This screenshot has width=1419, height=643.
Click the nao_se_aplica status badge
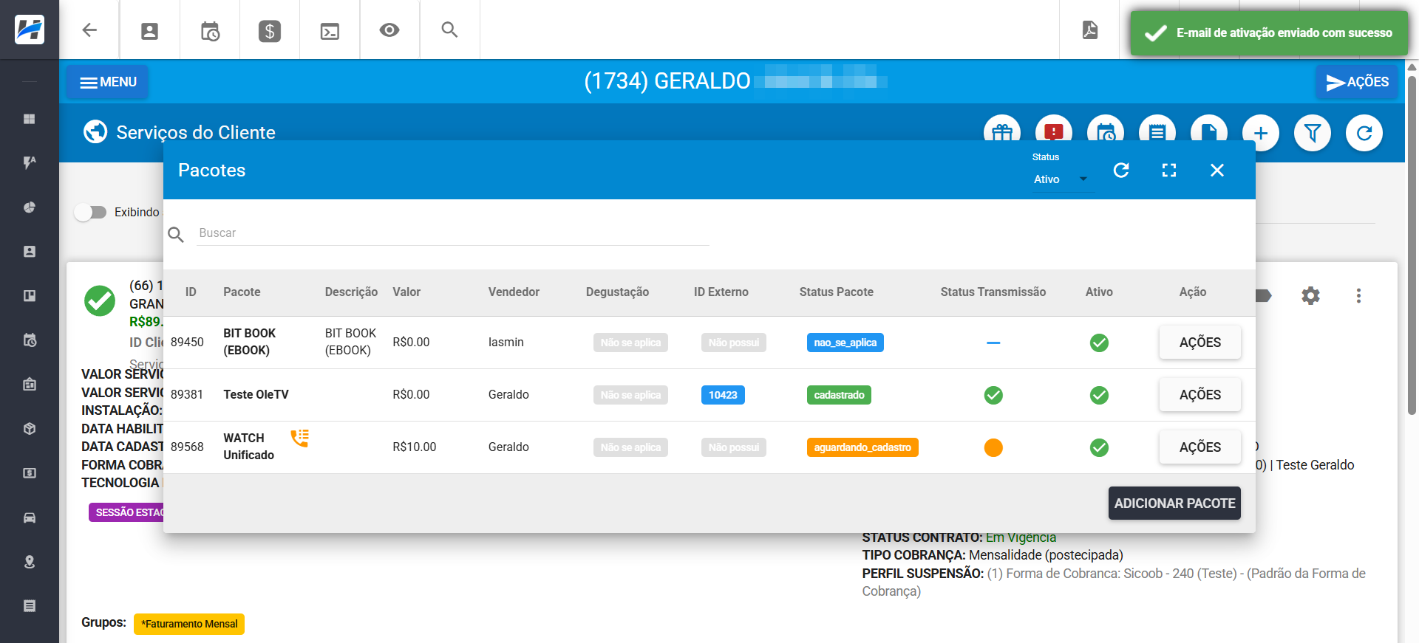pos(845,343)
